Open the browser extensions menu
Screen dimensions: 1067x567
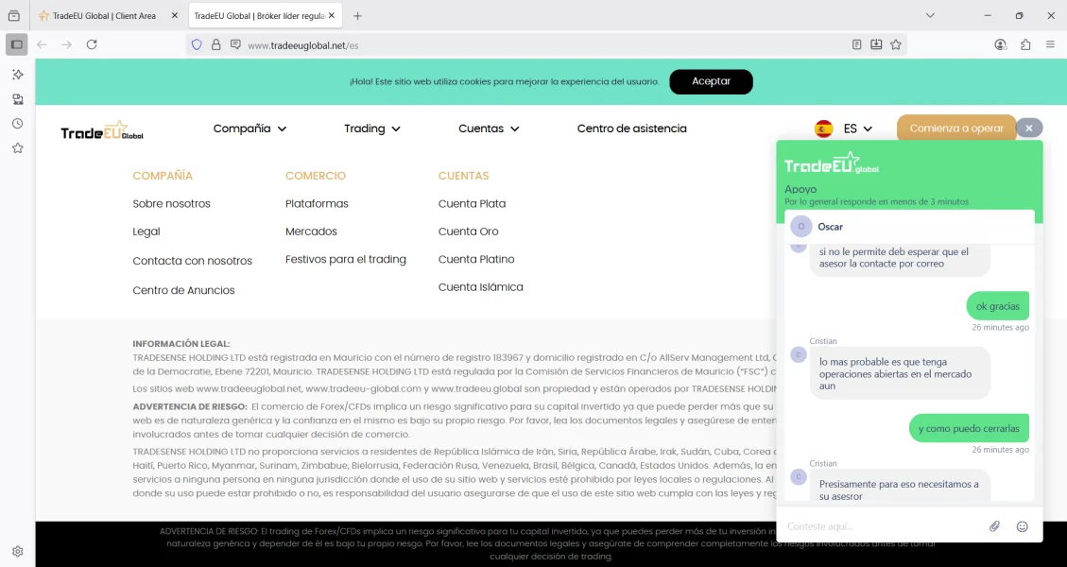[1025, 44]
